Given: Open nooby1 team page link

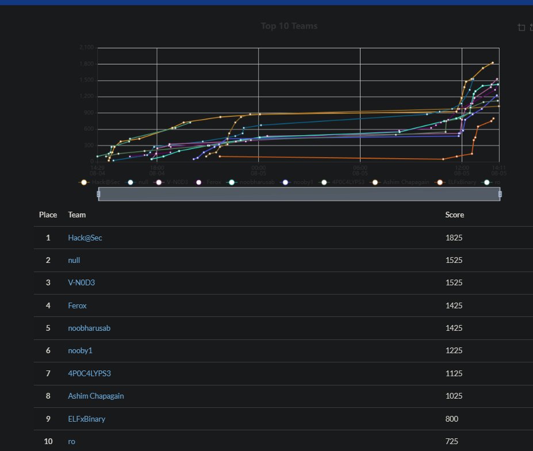Looking at the screenshot, I should coord(80,350).
